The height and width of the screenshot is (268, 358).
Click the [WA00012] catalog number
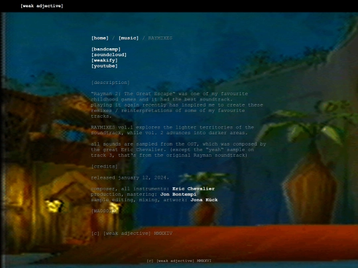104,211
